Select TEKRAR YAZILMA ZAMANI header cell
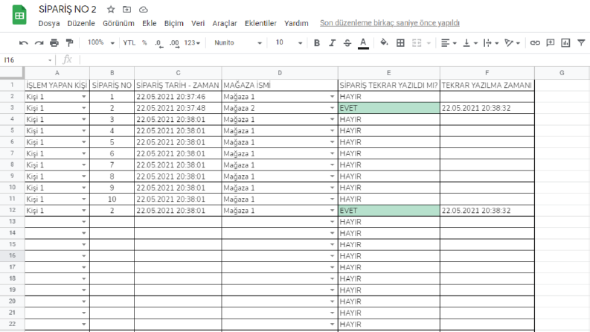The width and height of the screenshot is (590, 332). coord(487,85)
